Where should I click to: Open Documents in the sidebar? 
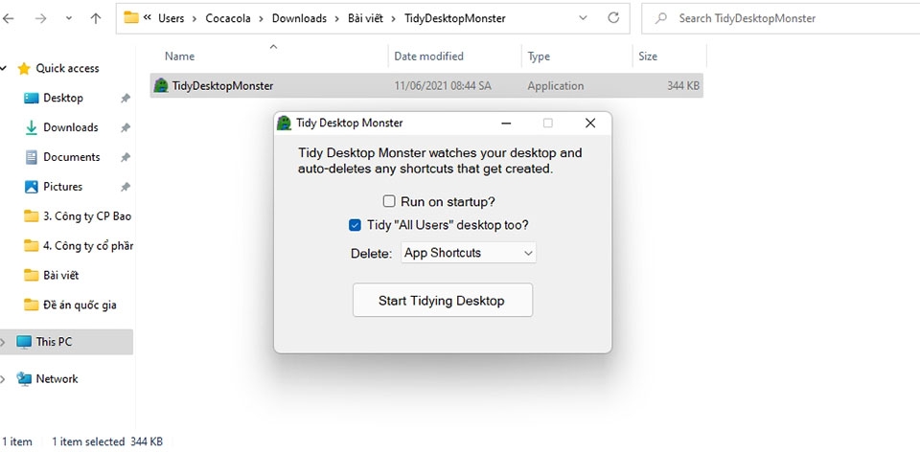tap(72, 157)
